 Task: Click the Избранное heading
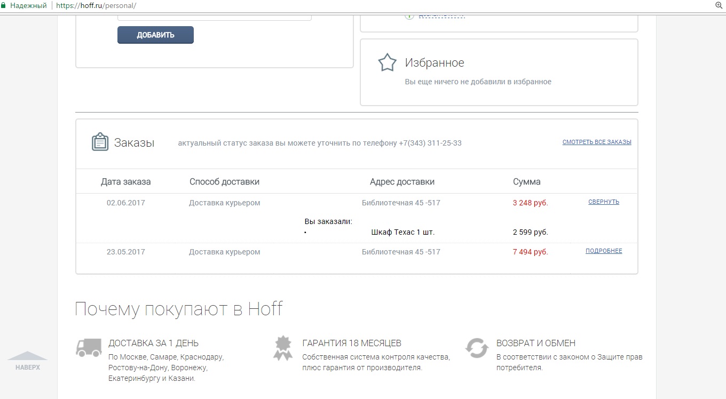435,63
